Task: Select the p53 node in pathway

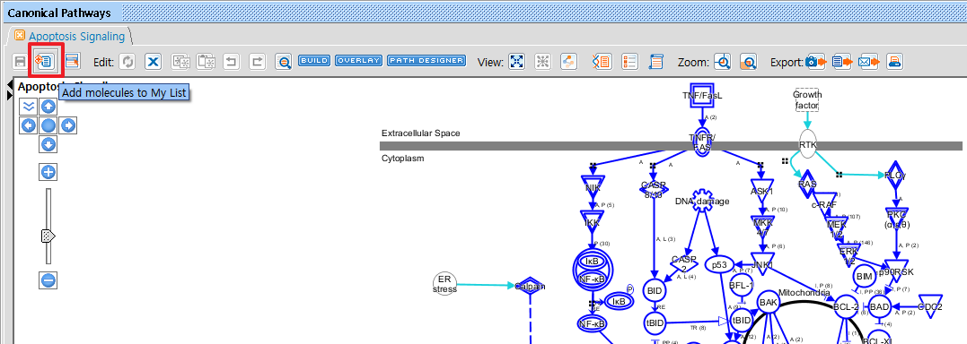Action: pos(718,264)
